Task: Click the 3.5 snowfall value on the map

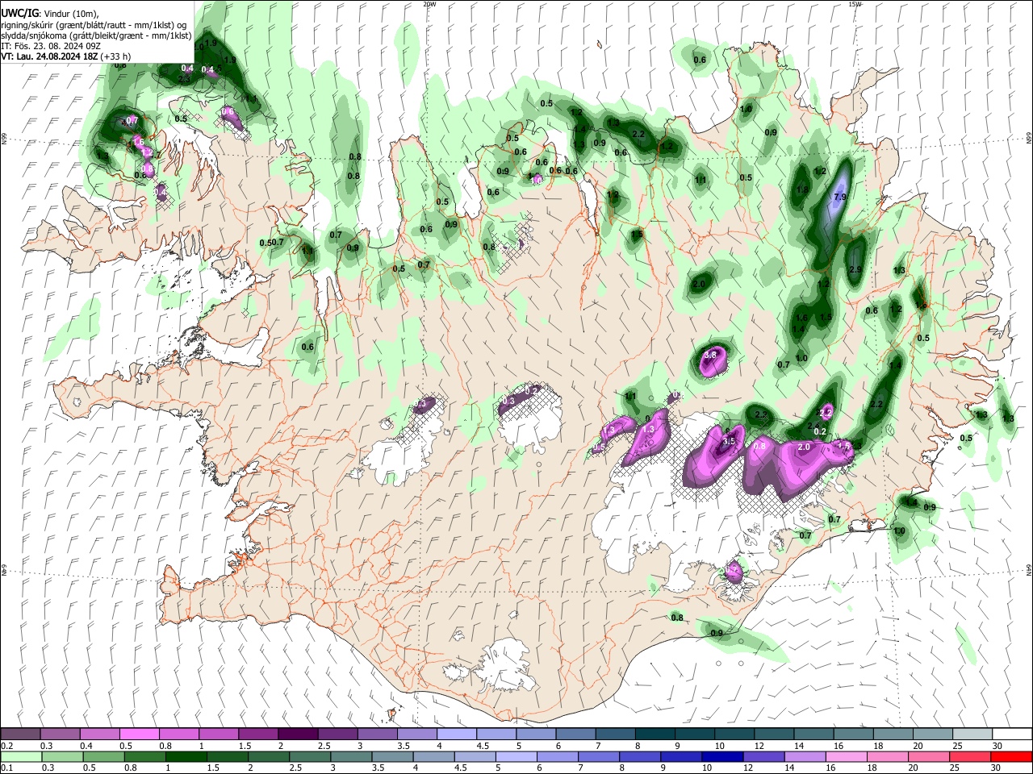Action: pyautogui.click(x=729, y=441)
